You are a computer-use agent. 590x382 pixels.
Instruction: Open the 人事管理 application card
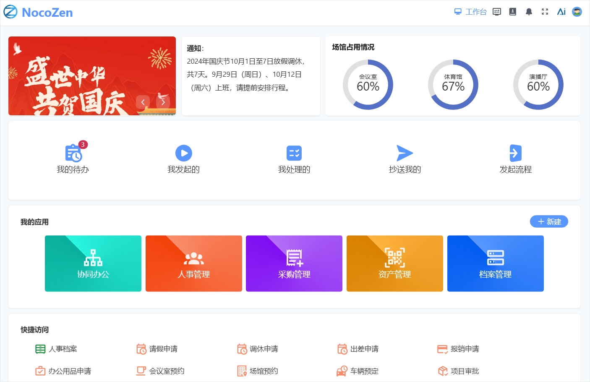click(193, 263)
